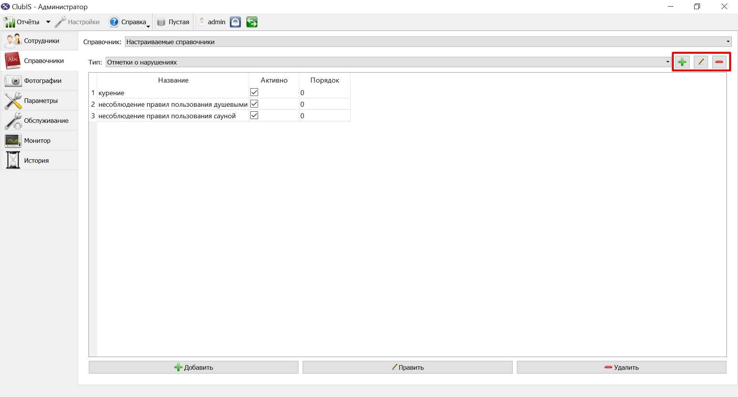
Task: Open the Отчёты dropdown arrow
Action: click(x=48, y=22)
